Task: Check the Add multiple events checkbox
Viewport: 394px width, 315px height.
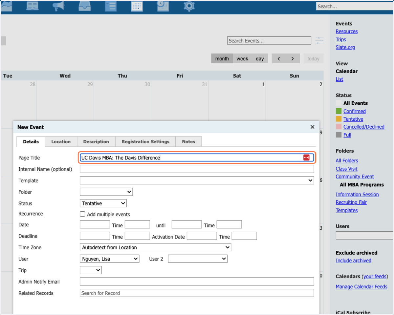Action: (x=83, y=214)
